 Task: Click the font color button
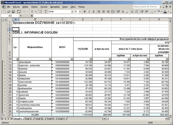[x=165, y=12]
